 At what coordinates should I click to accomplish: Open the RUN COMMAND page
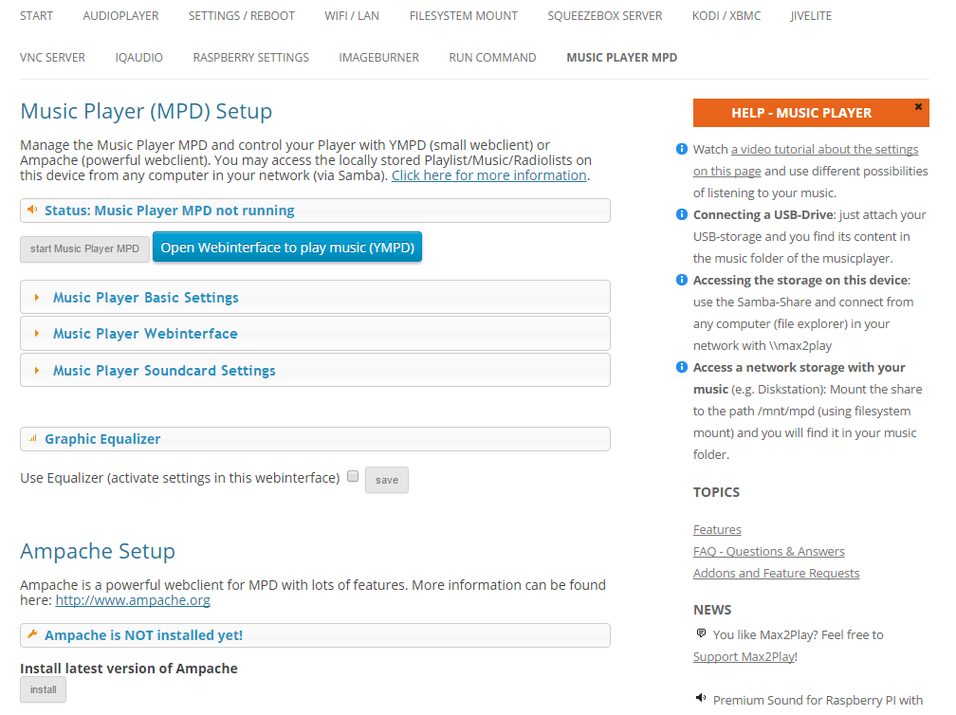(492, 57)
